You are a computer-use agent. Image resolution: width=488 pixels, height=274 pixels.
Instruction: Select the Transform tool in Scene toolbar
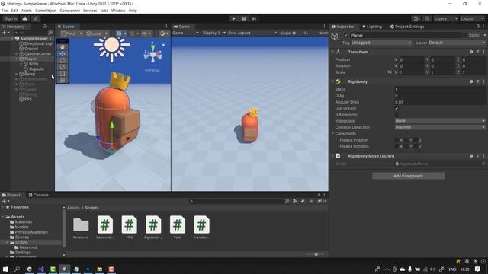pyautogui.click(x=63, y=80)
